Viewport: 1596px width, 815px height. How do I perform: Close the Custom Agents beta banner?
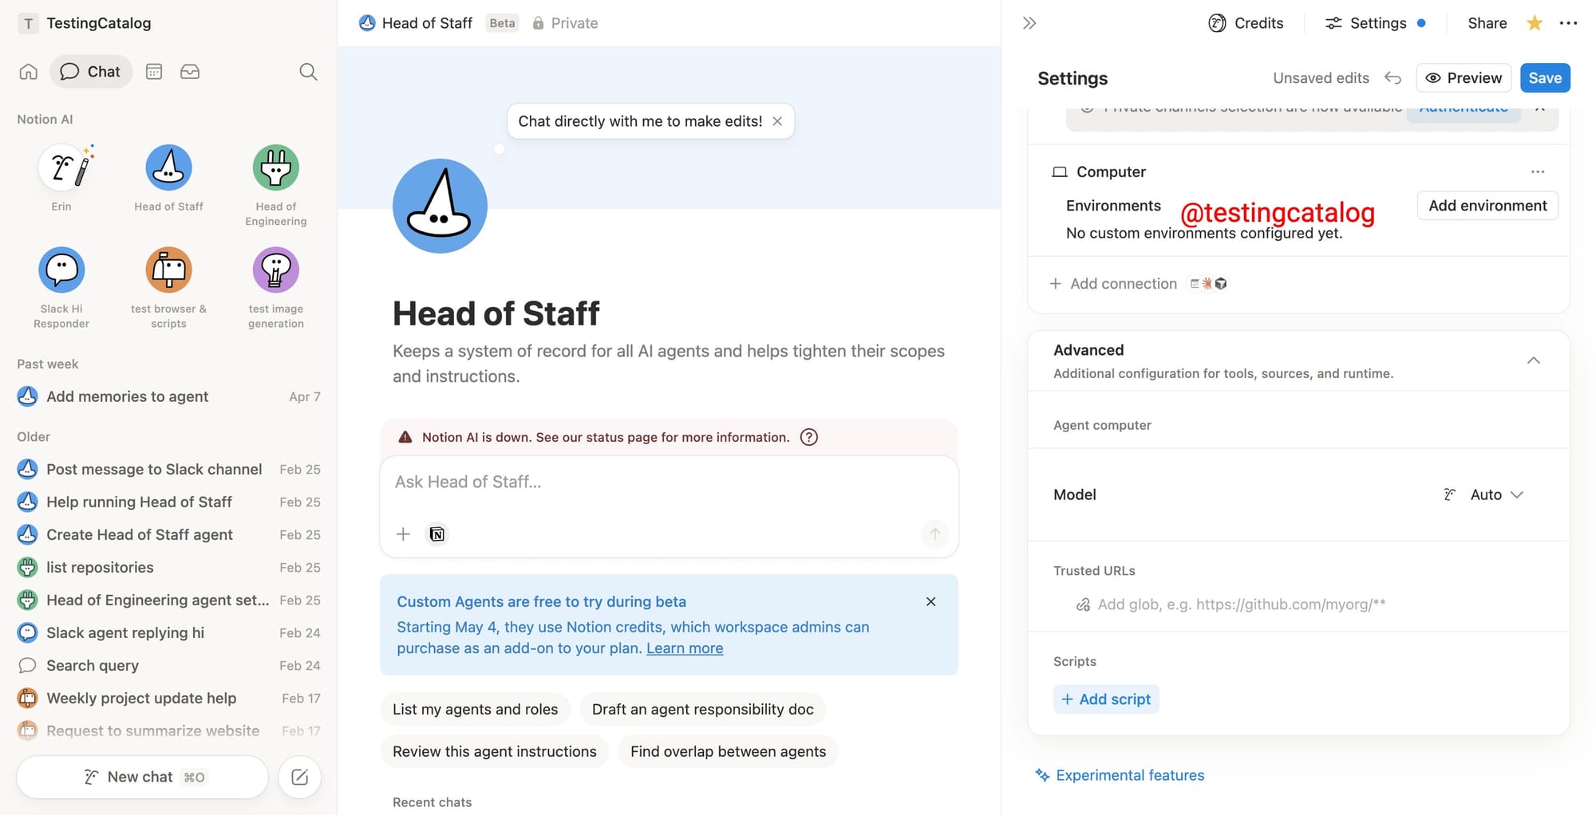tap(930, 601)
